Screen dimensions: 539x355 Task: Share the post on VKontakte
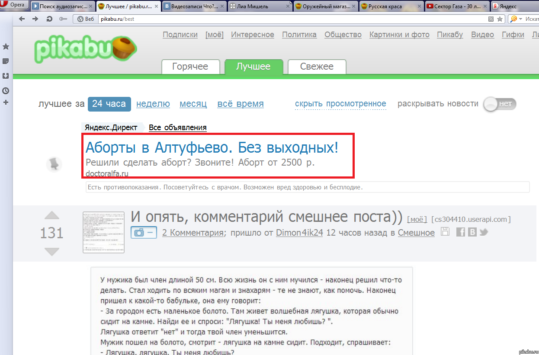(x=472, y=232)
